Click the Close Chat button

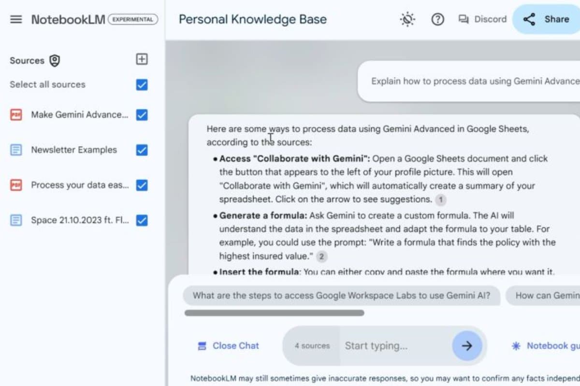tap(229, 345)
